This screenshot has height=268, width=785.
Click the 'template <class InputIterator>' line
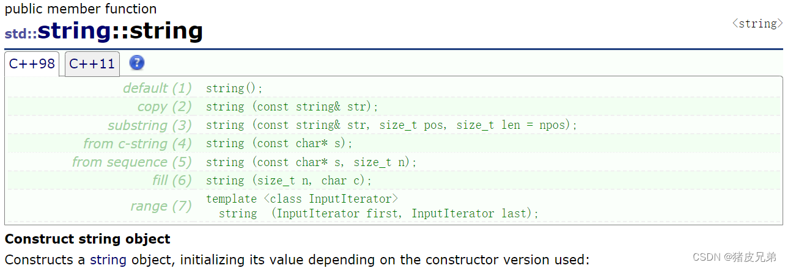pyautogui.click(x=302, y=199)
